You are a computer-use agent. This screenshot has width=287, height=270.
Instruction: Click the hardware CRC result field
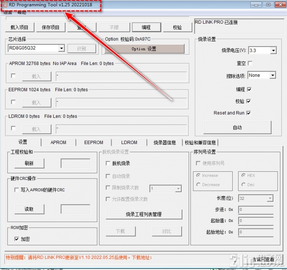(75, 209)
